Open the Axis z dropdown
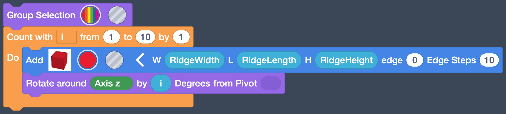The width and height of the screenshot is (506, 114). point(112,83)
